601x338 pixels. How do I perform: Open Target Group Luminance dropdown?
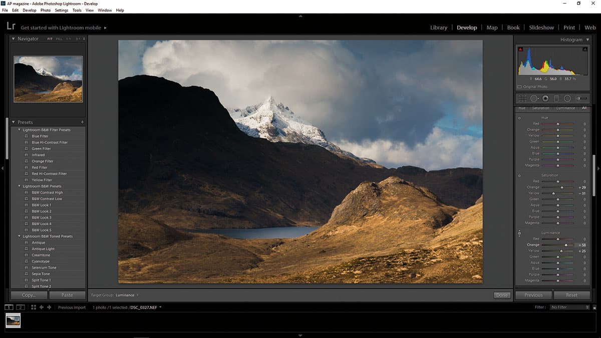(x=127, y=295)
